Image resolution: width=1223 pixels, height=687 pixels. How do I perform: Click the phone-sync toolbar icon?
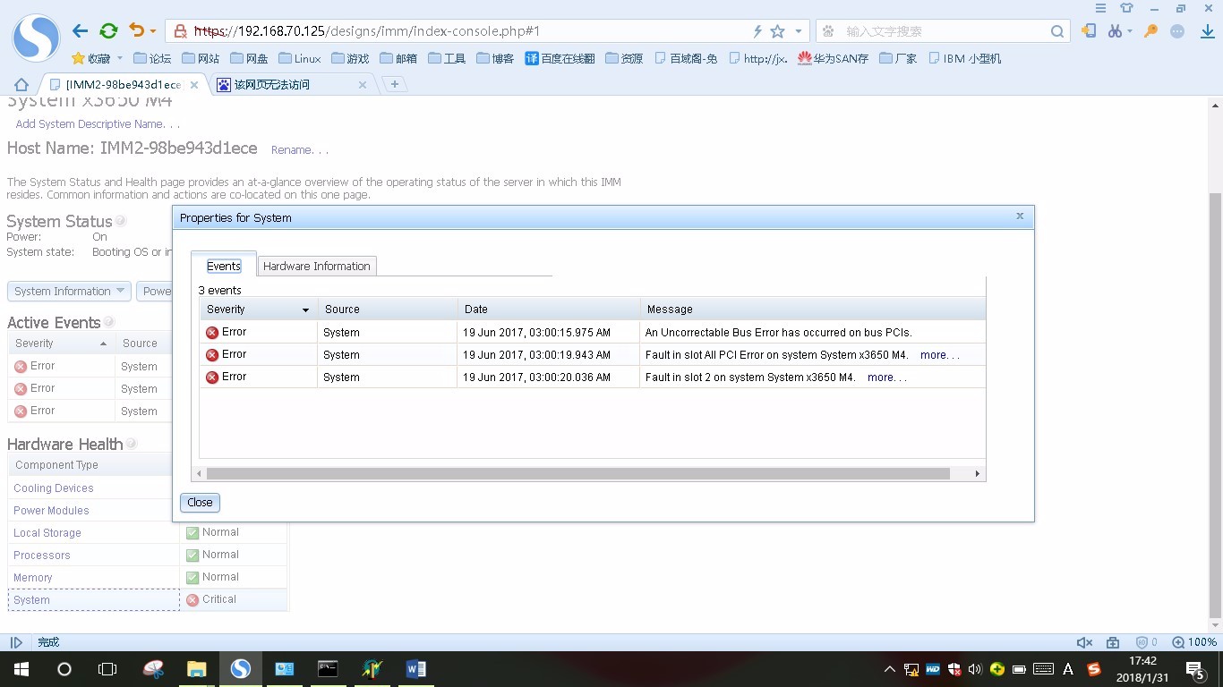point(1089,30)
